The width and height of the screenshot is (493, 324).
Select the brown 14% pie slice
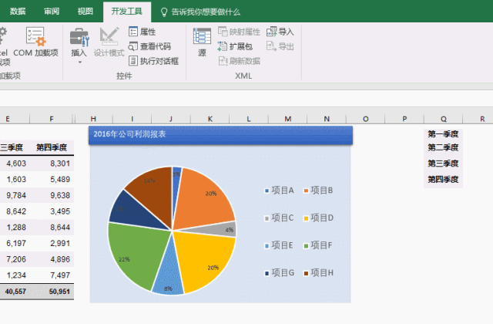pos(153,194)
